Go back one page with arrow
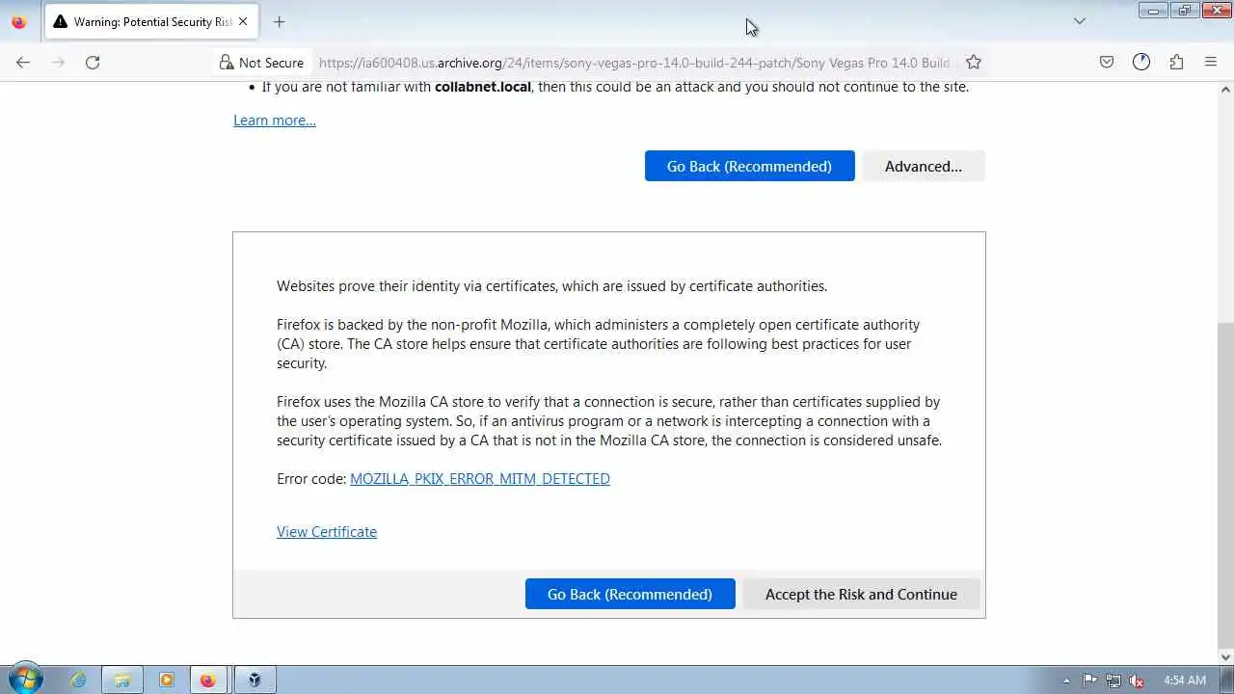The height and width of the screenshot is (694, 1234). click(x=23, y=62)
